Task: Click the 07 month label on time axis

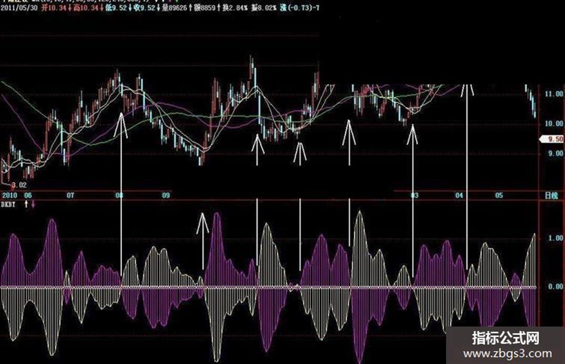Action: (x=71, y=195)
